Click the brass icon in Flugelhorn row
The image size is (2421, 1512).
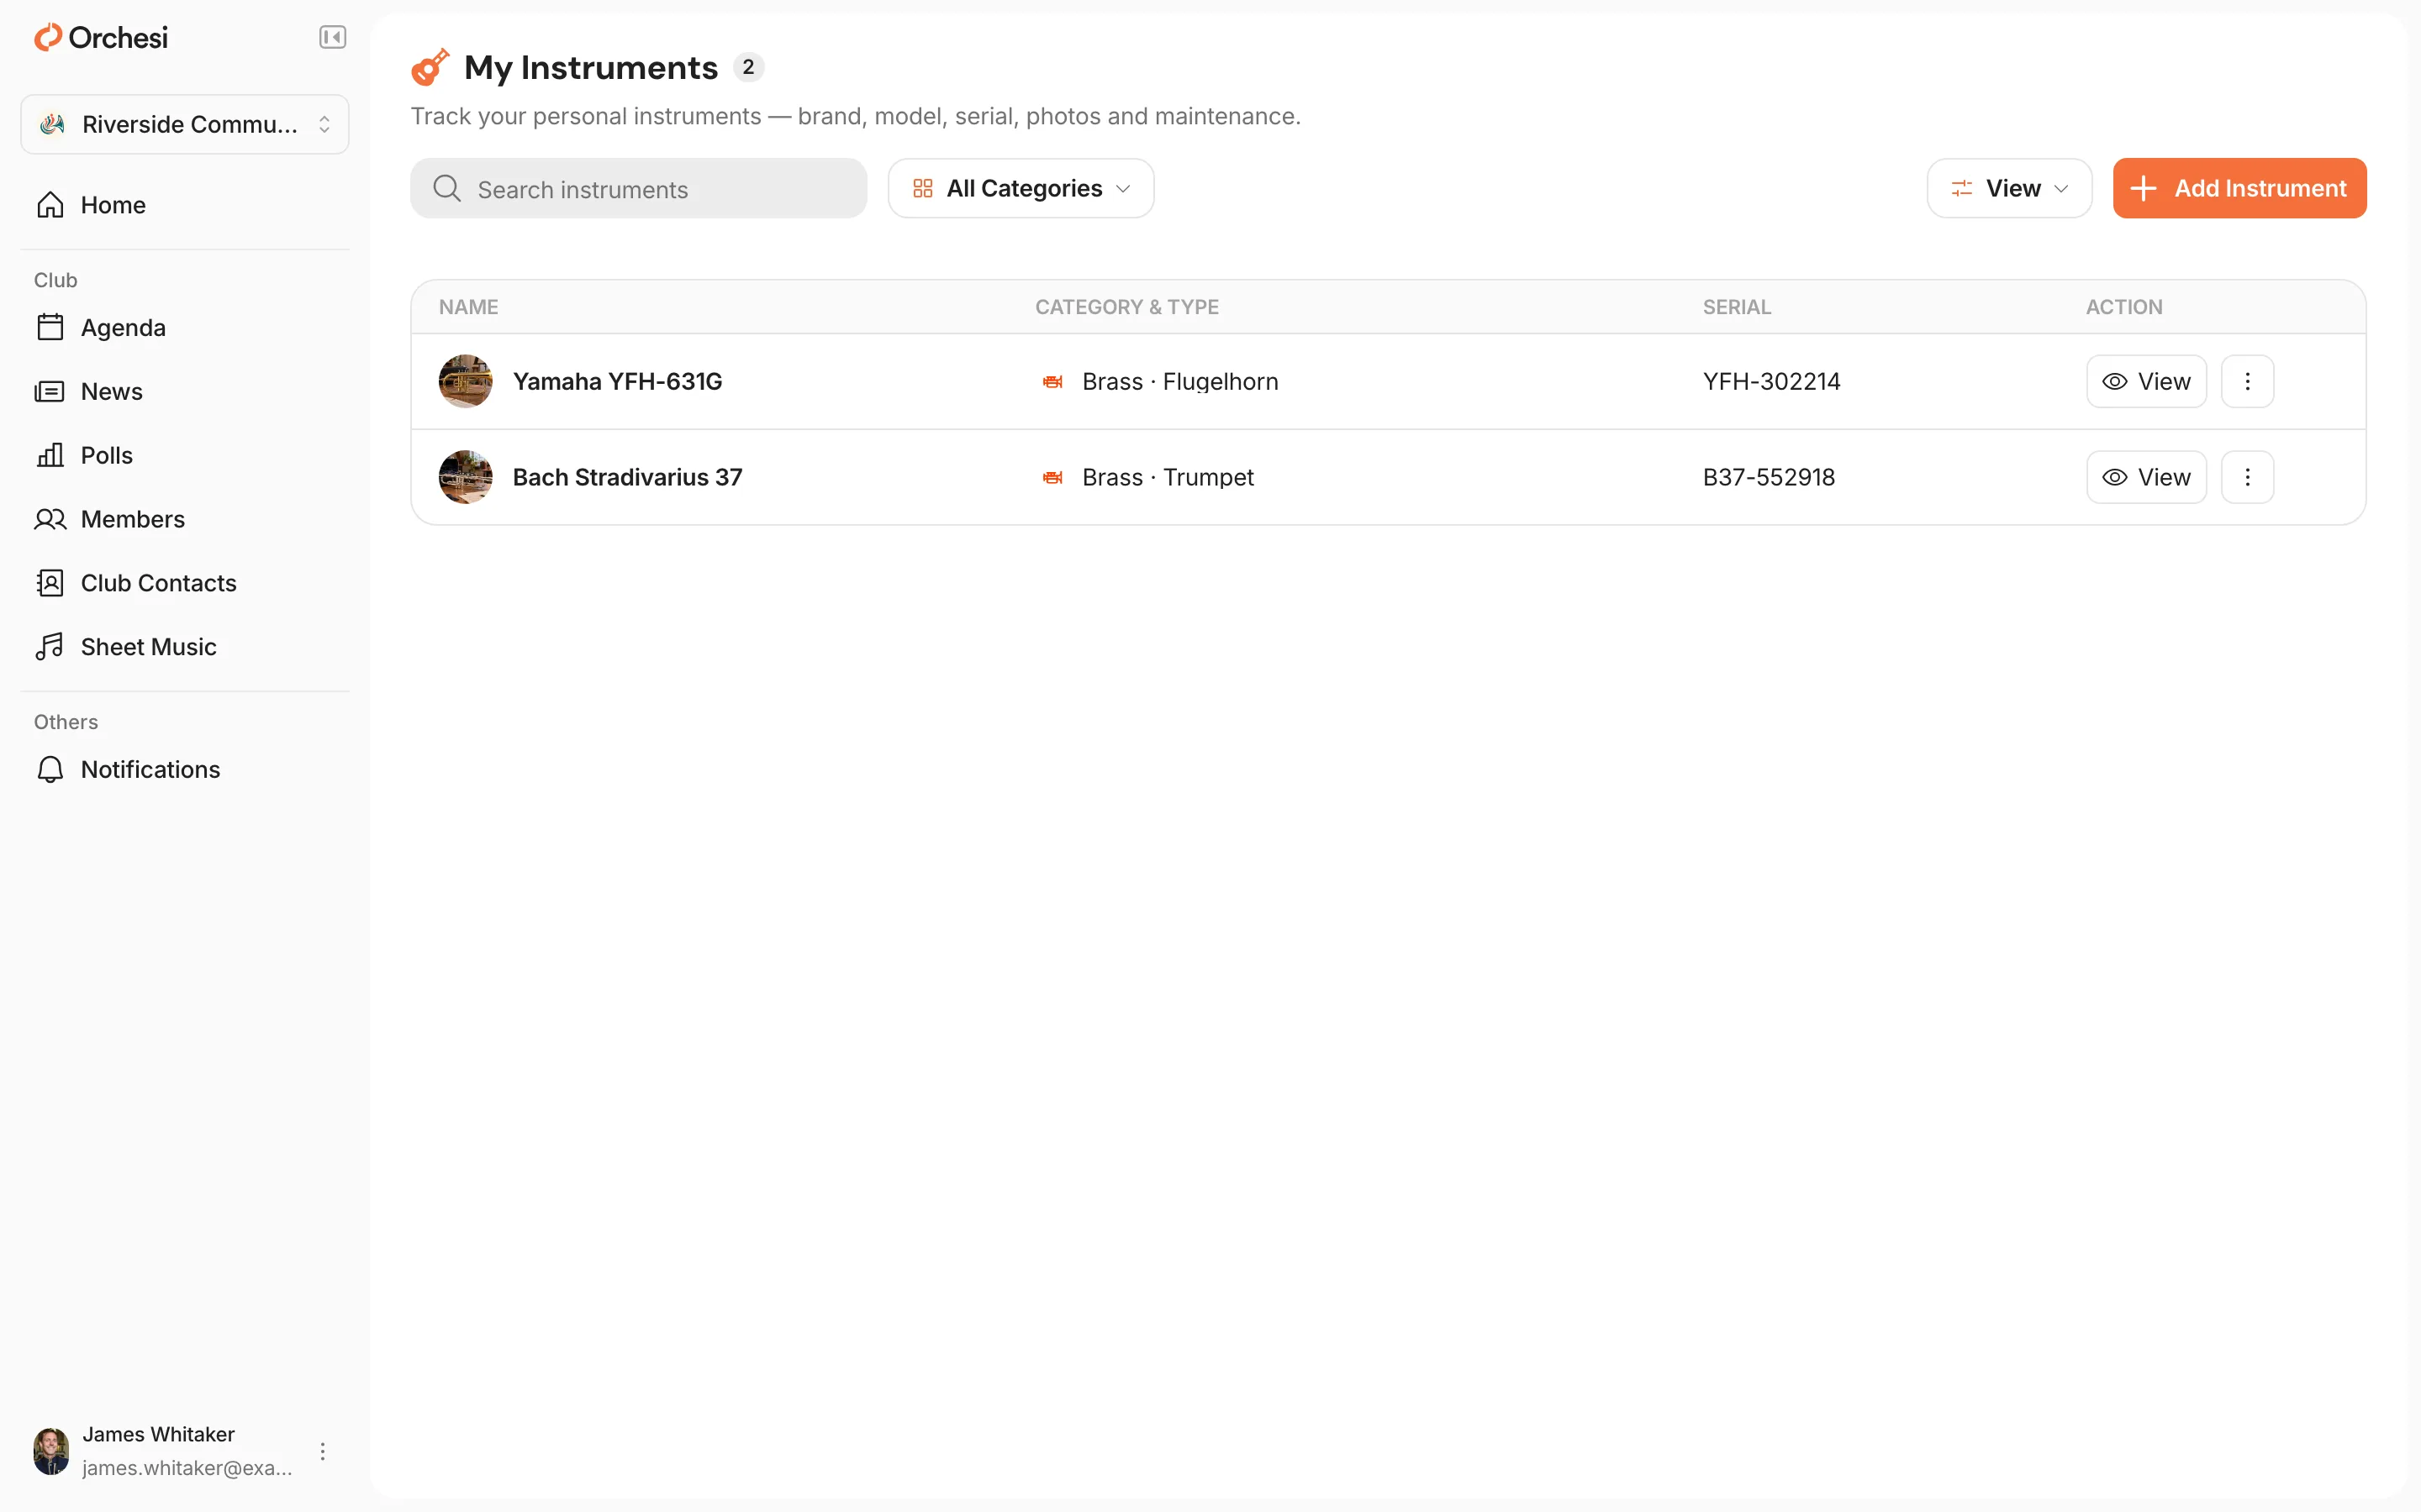(x=1052, y=381)
